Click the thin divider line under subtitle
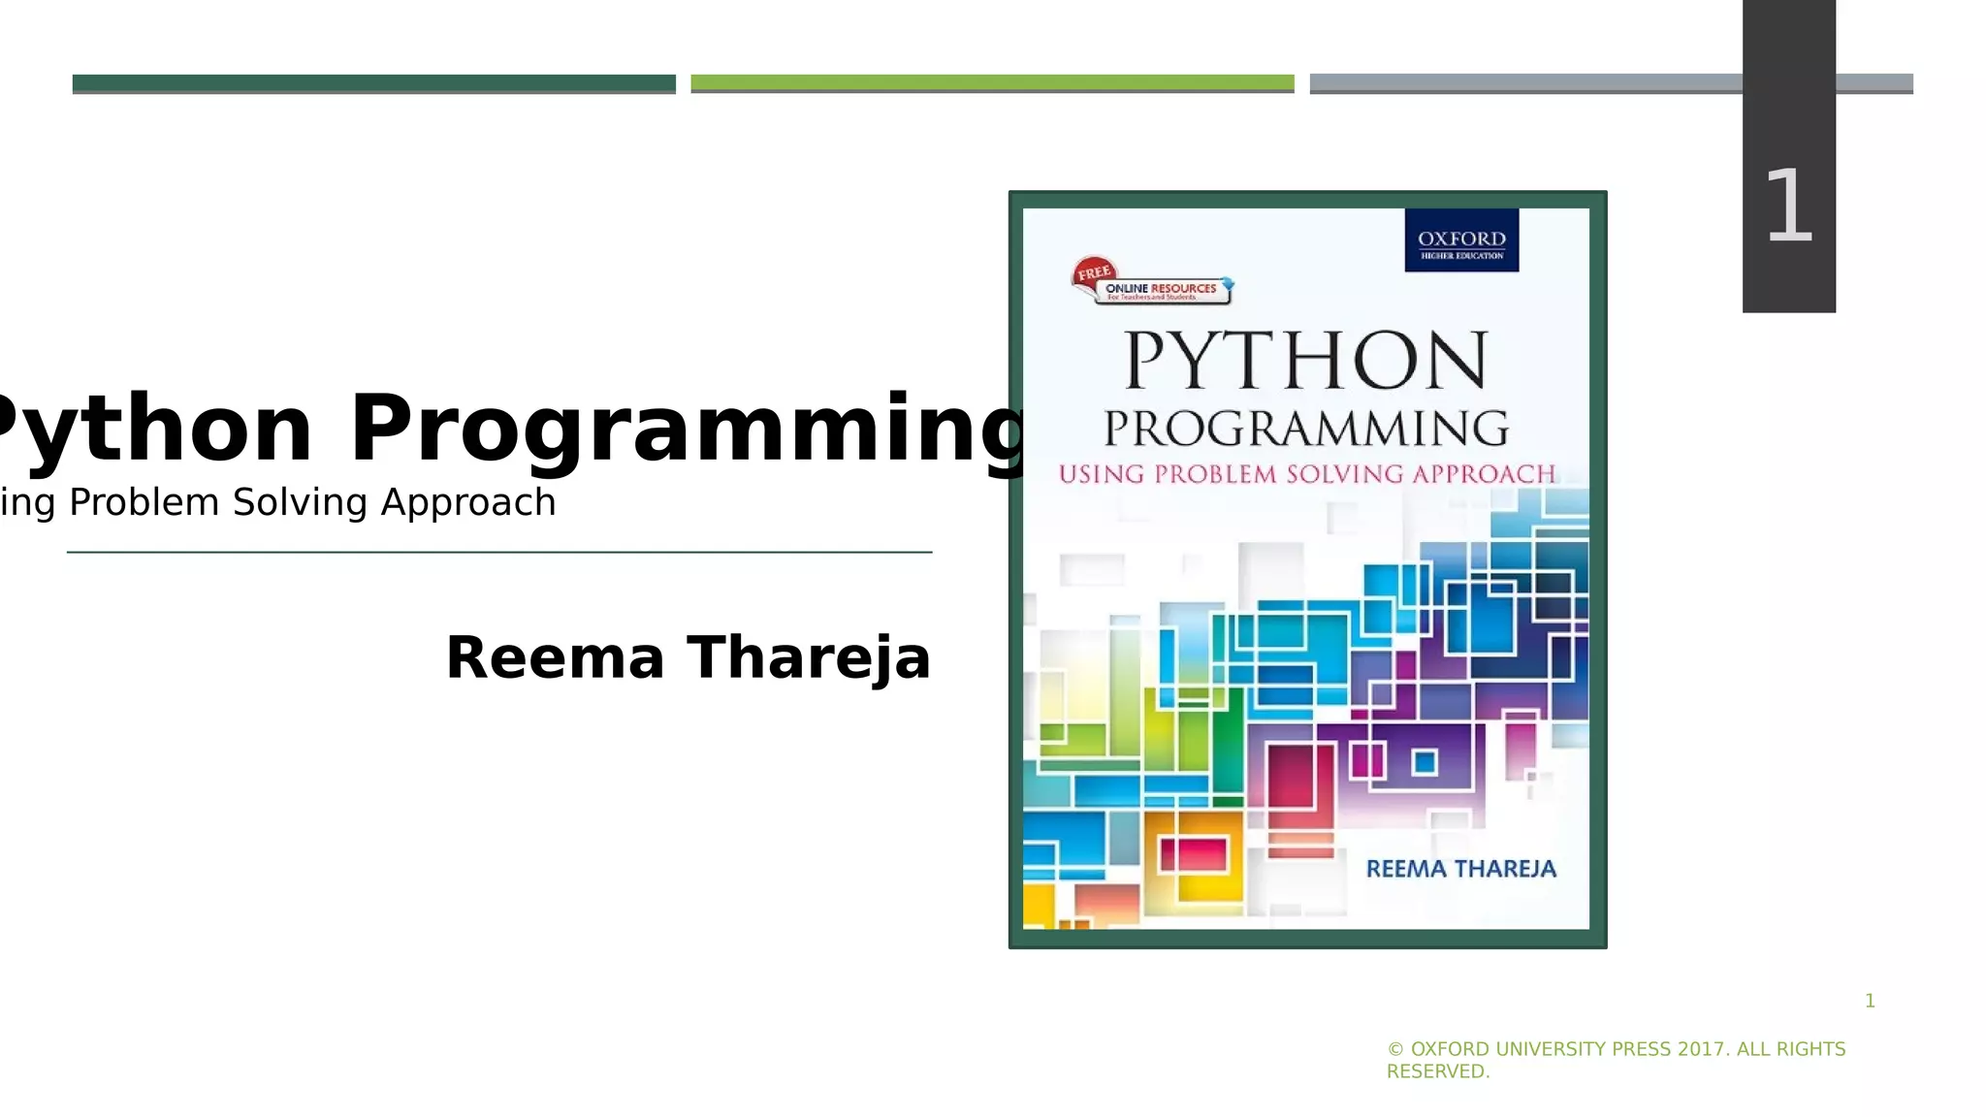The height and width of the screenshot is (1117, 1986). tap(499, 552)
